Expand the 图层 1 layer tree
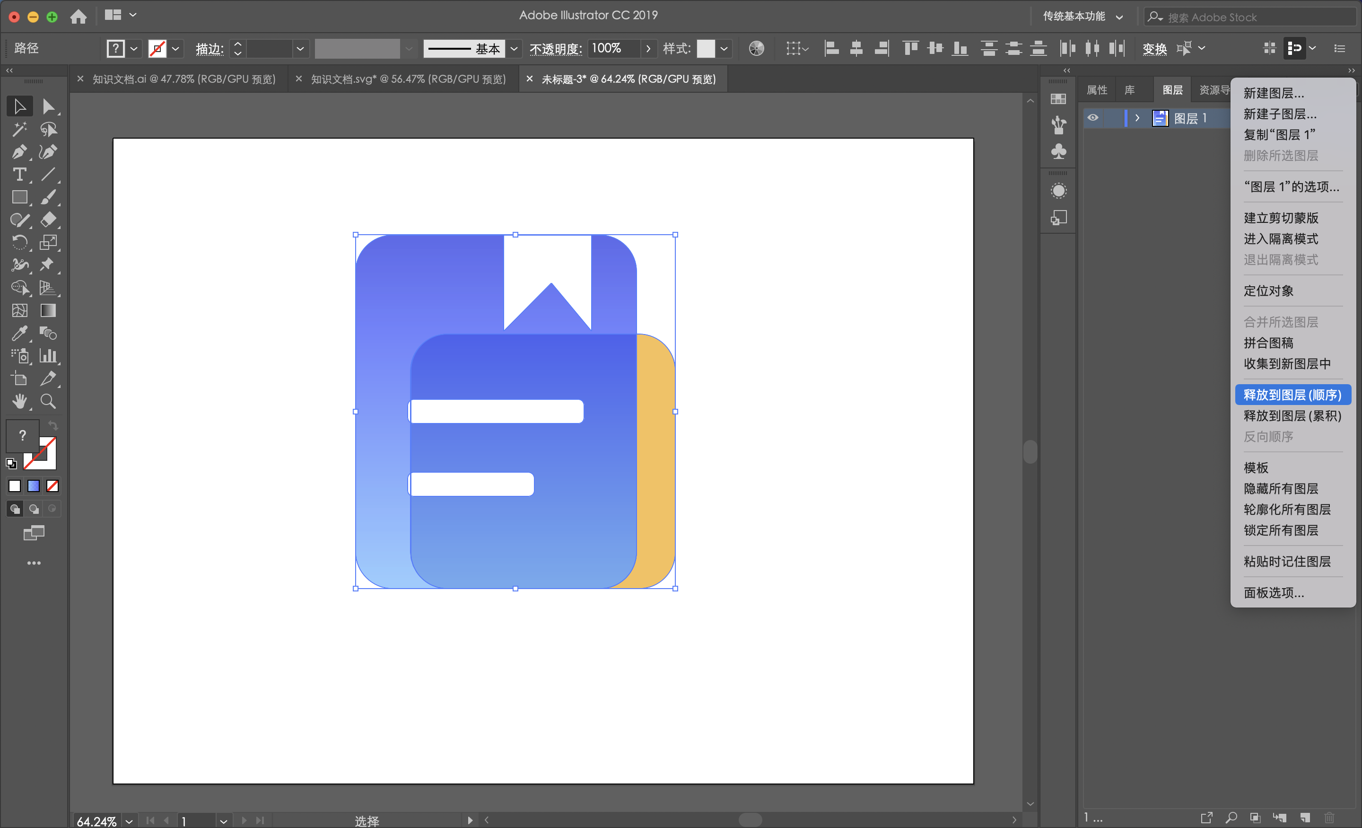 (1137, 118)
